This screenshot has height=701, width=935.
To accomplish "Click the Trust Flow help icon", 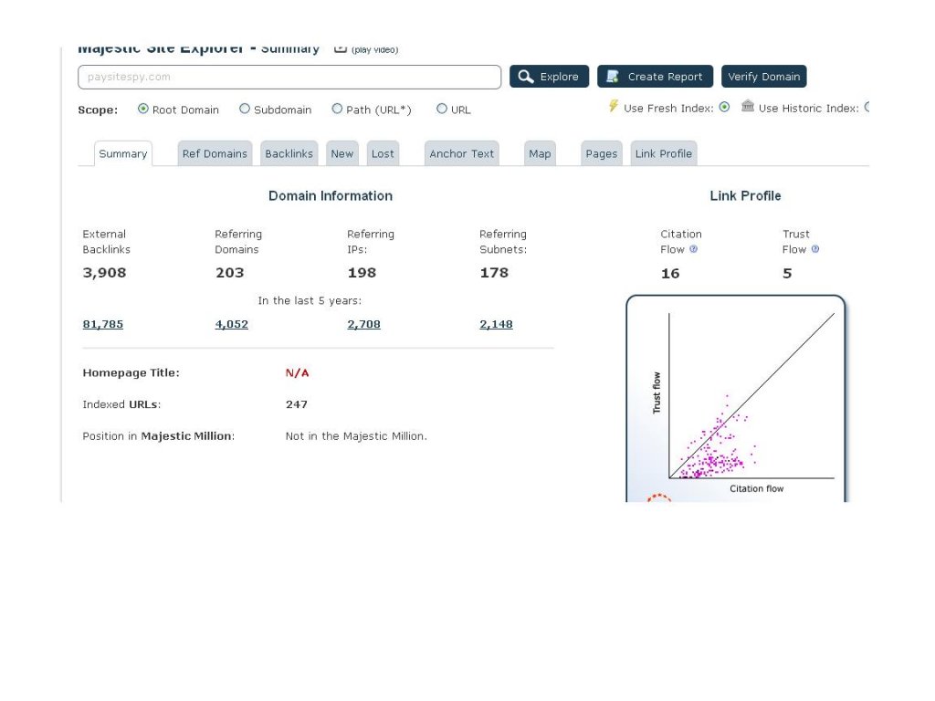I will click(x=815, y=249).
